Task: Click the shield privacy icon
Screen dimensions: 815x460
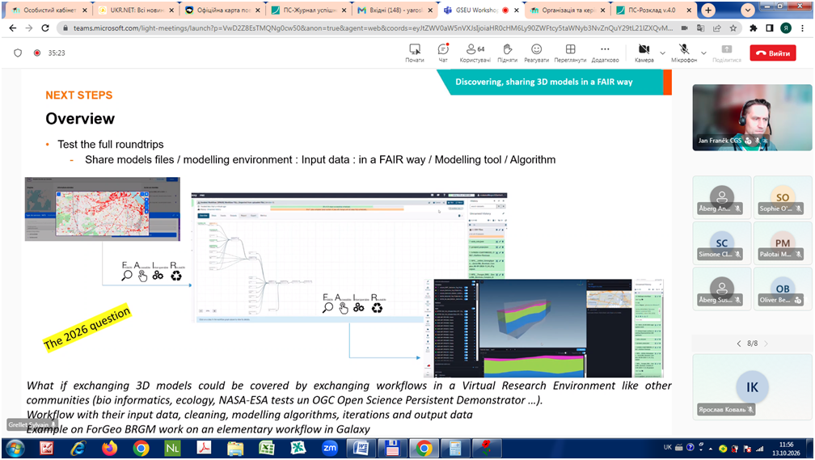Action: tap(18, 53)
